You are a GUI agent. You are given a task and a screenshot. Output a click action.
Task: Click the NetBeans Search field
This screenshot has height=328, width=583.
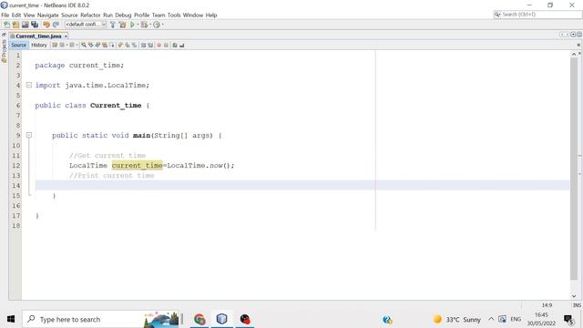[x=537, y=15]
